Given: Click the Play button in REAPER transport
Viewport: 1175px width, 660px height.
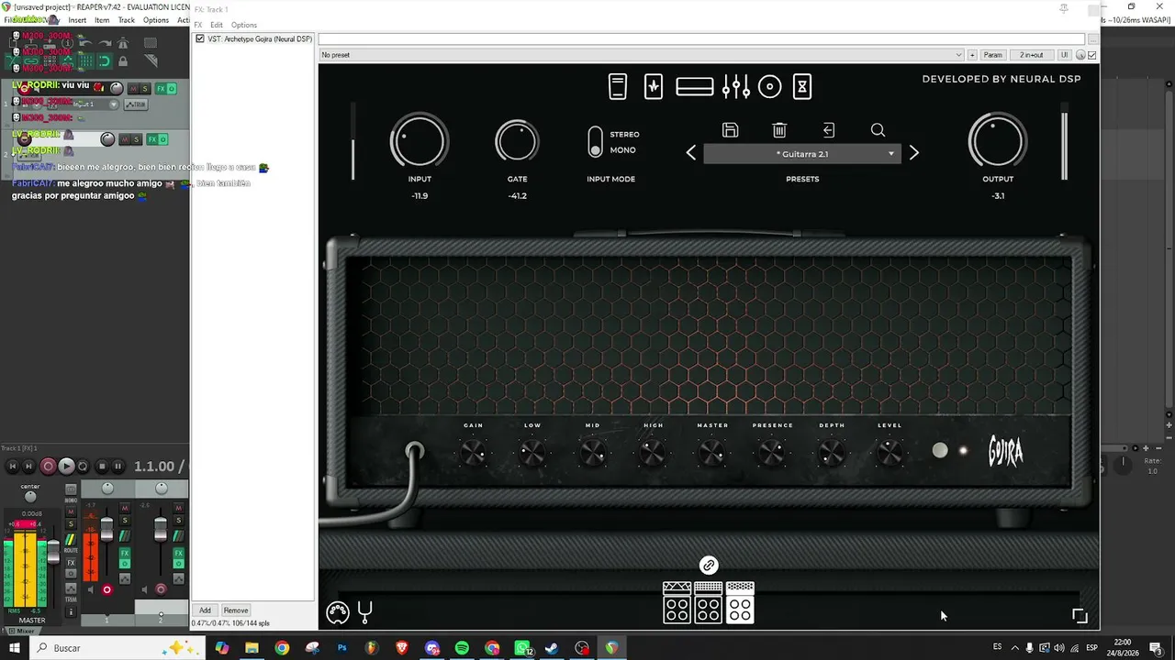Looking at the screenshot, I should [66, 467].
